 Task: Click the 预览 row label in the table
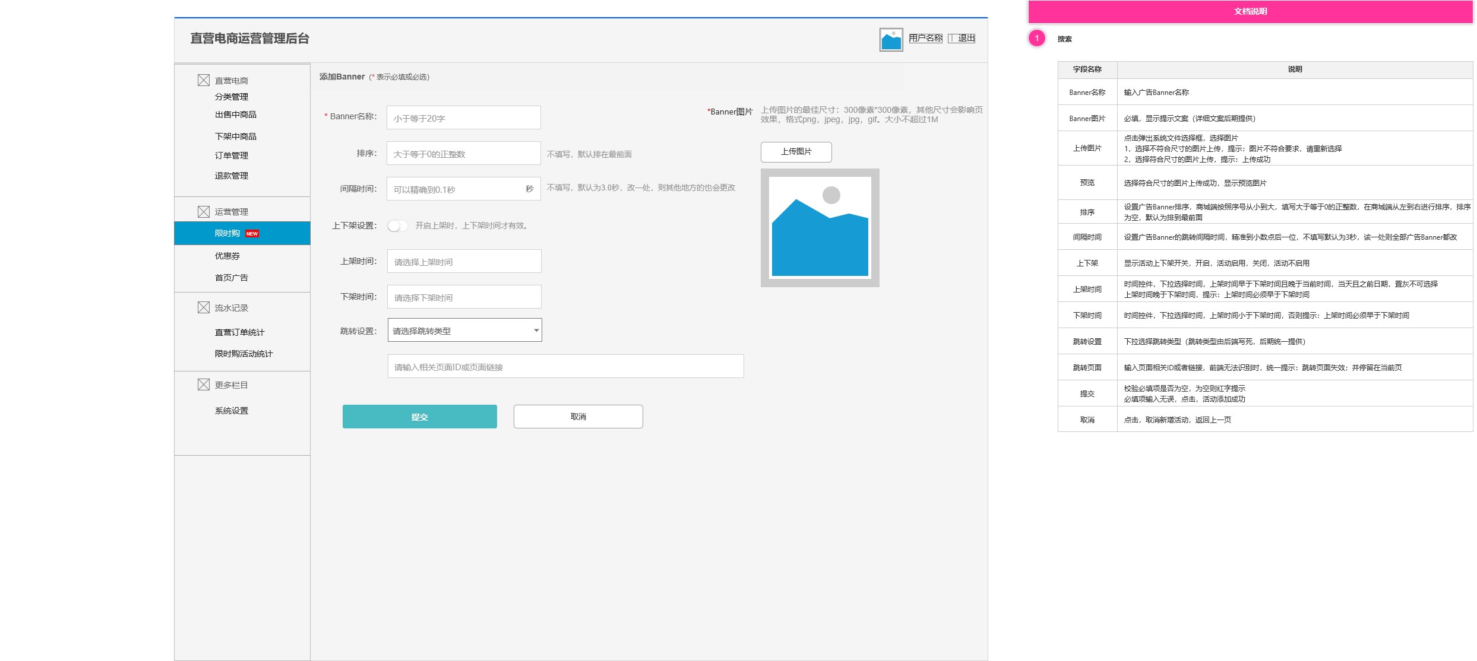point(1087,183)
